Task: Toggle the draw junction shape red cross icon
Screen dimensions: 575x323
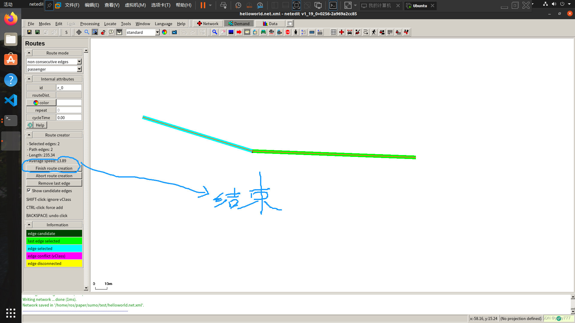Action: click(x=342, y=32)
